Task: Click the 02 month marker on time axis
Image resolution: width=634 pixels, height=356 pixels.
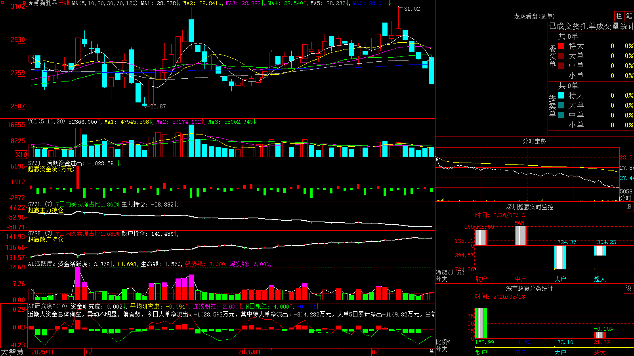Action: pyautogui.click(x=375, y=352)
